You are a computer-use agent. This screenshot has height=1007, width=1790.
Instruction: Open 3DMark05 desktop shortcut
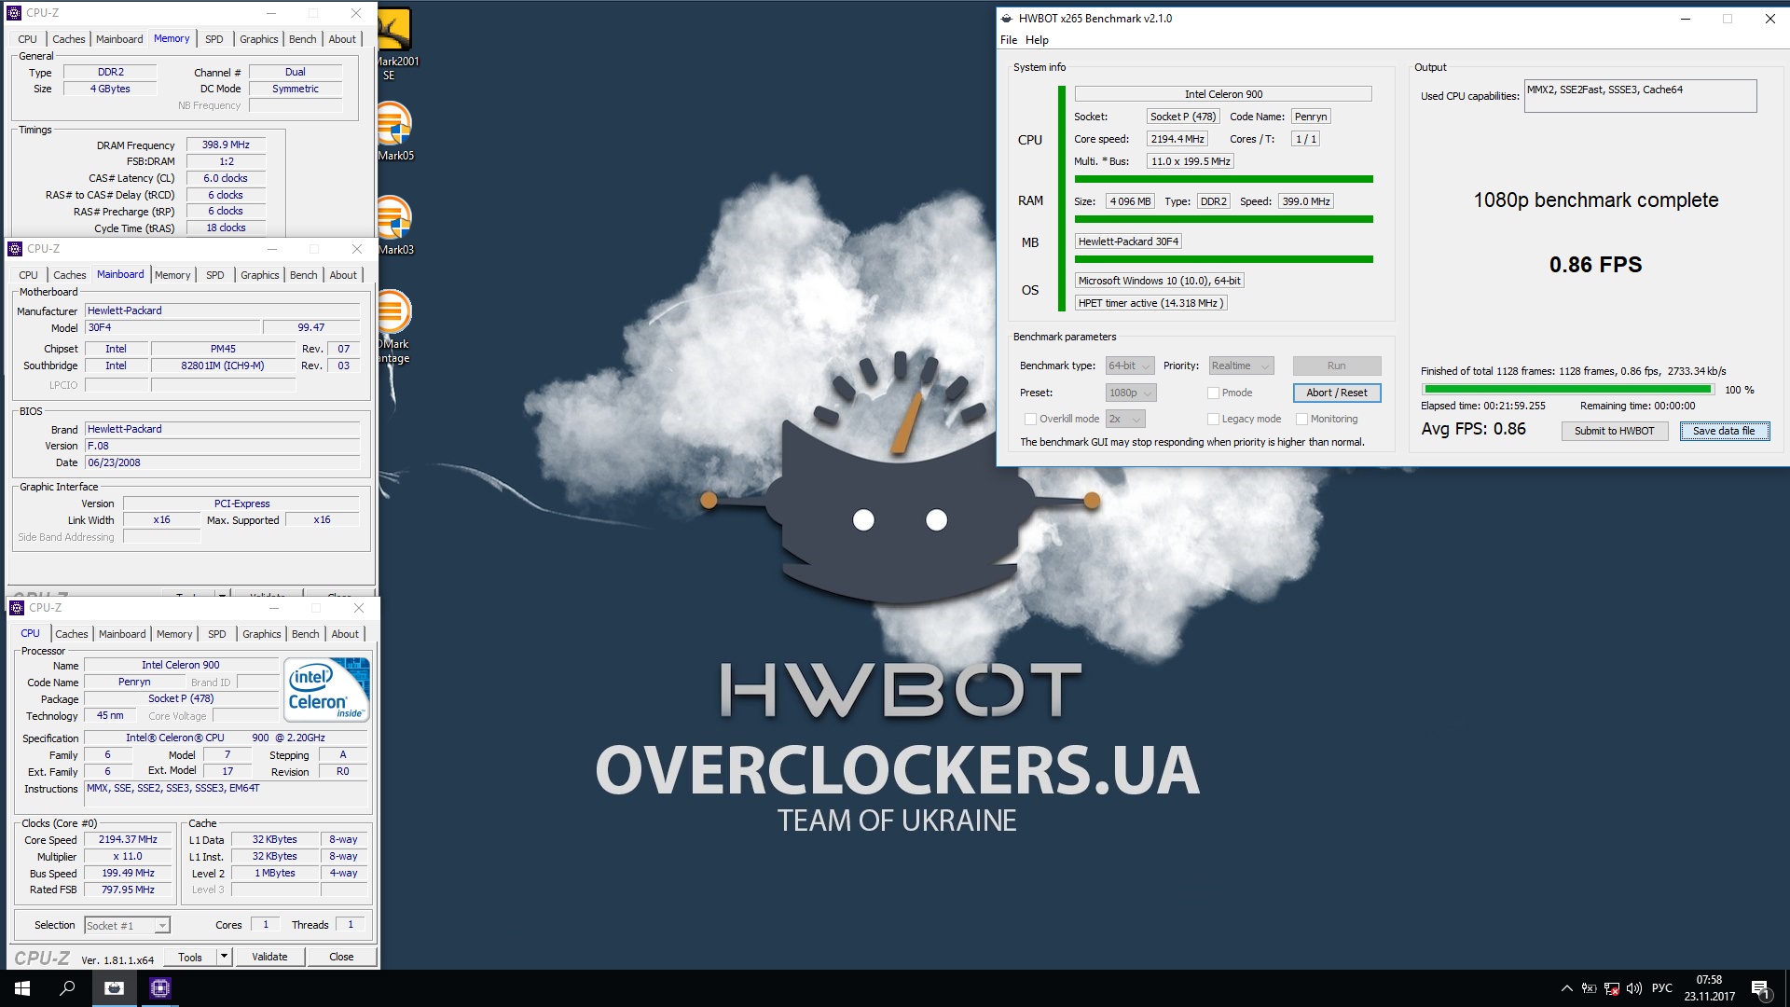(395, 131)
